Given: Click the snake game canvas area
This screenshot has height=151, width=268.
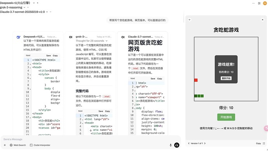Looking at the screenshot, I should pos(226,69).
